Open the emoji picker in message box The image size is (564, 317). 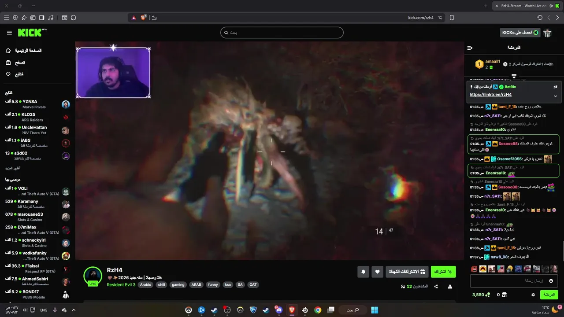click(551, 281)
